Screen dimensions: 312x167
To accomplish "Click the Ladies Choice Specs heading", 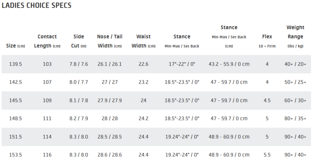I will 37,6.
